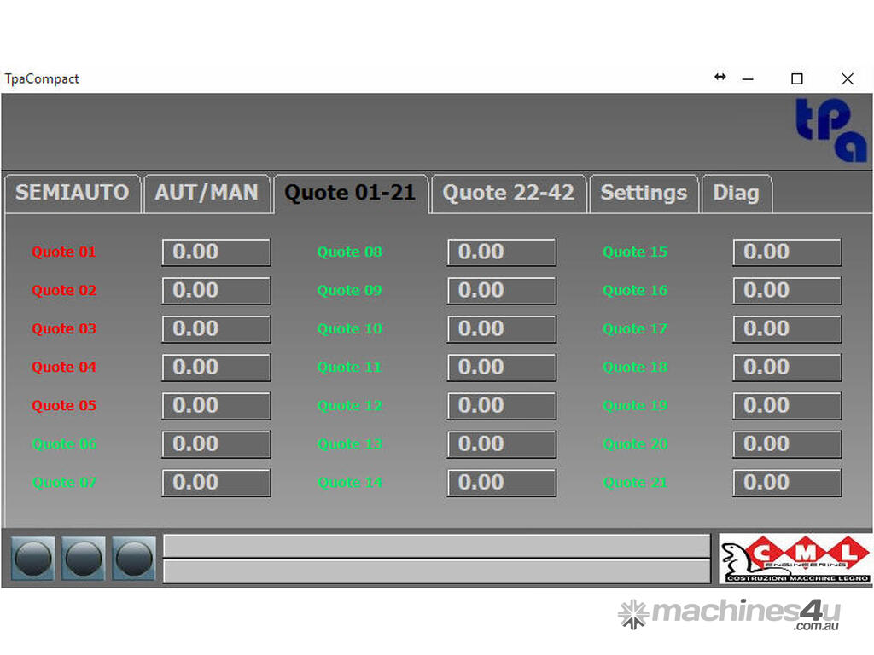Image resolution: width=874 pixels, height=655 pixels.
Task: Click the third round indicator button
Action: 134,559
